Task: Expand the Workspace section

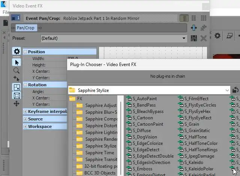Action: tap(25, 127)
